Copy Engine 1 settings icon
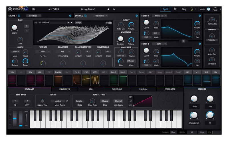The width and height of the screenshot is (228, 141). (x=19, y=16)
